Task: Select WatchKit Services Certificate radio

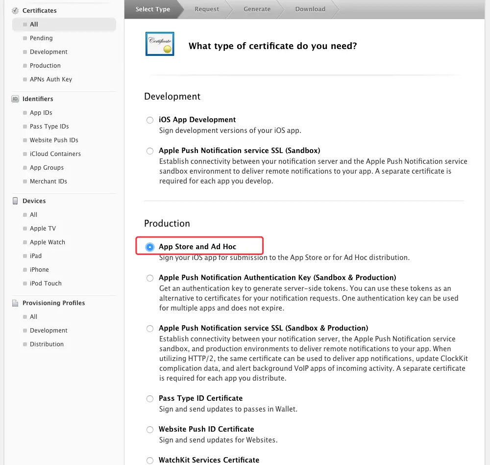Action: [150, 461]
